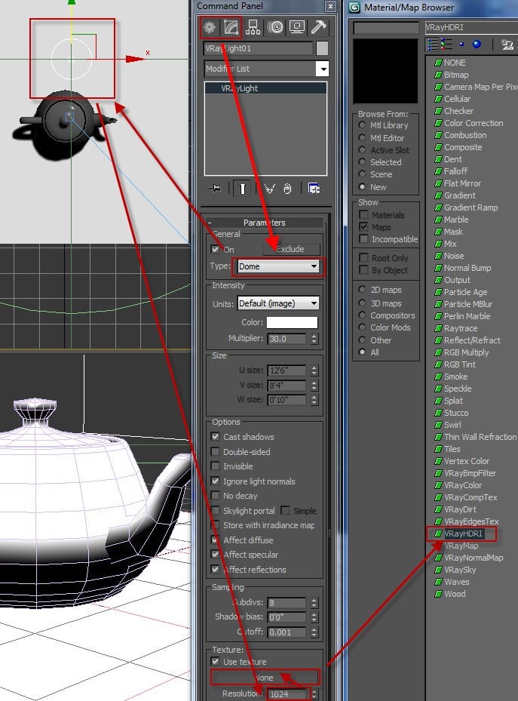The width and height of the screenshot is (518, 701).
Task: Open the Units dropdown Default (image)
Action: (277, 303)
